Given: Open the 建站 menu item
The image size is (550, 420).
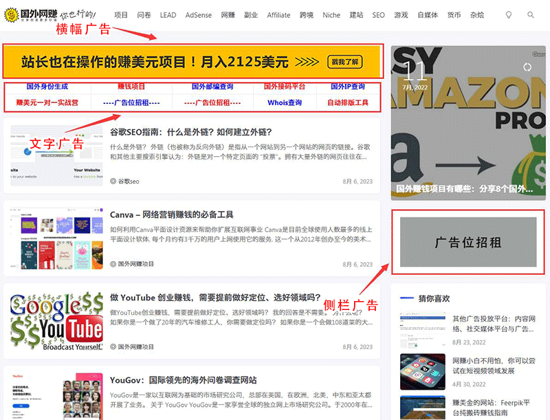Looking at the screenshot, I should (356, 15).
